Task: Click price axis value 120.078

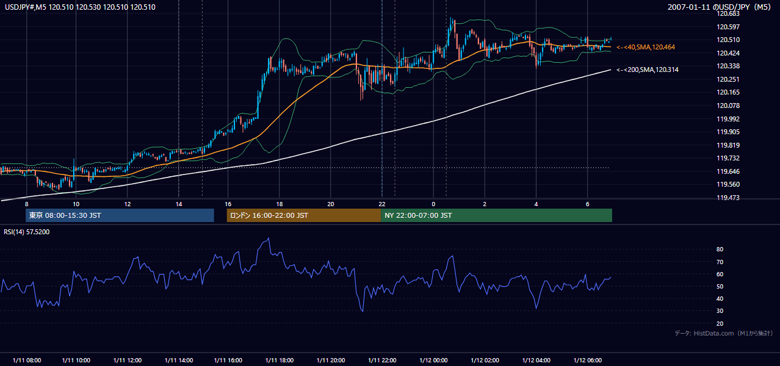Action: coord(729,106)
